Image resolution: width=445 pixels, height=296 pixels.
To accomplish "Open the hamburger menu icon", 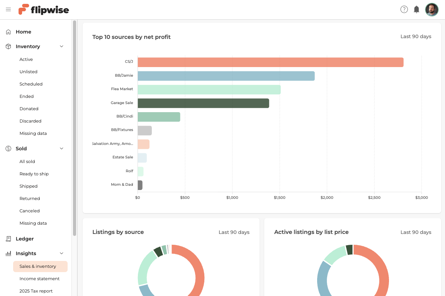I will (8, 9).
